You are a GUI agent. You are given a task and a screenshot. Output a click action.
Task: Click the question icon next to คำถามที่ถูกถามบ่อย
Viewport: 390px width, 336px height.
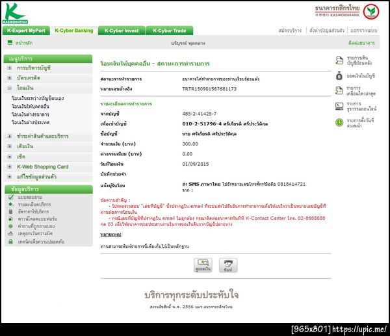[10, 226]
